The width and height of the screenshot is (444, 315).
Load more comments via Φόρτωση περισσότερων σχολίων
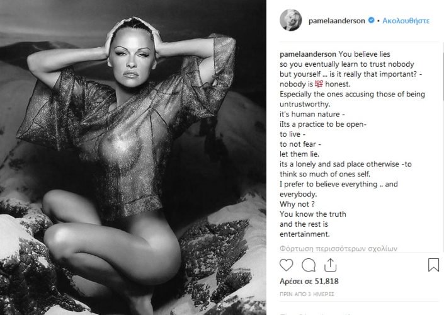[x=338, y=248]
